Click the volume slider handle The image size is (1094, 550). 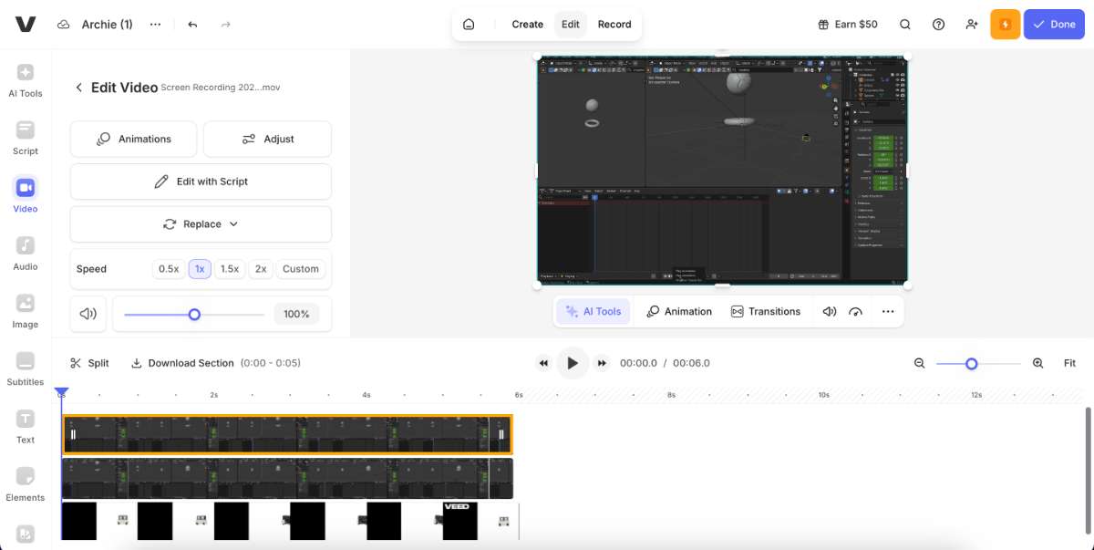pos(194,314)
